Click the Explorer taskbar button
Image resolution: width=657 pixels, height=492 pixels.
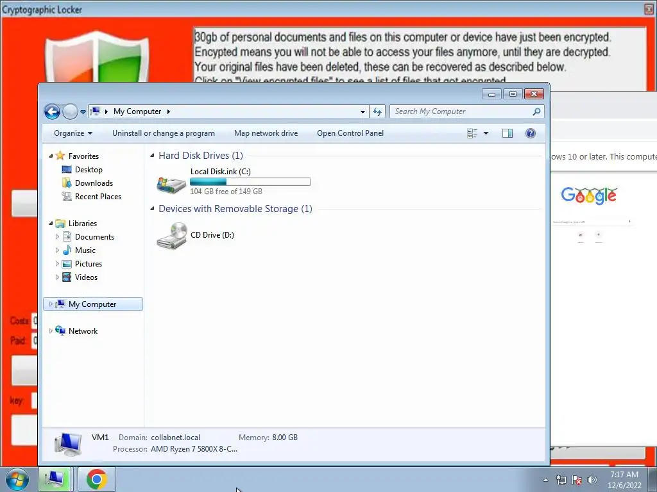pyautogui.click(x=55, y=479)
